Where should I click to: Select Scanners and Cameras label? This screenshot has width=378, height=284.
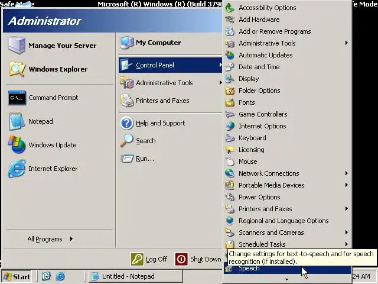(271, 233)
